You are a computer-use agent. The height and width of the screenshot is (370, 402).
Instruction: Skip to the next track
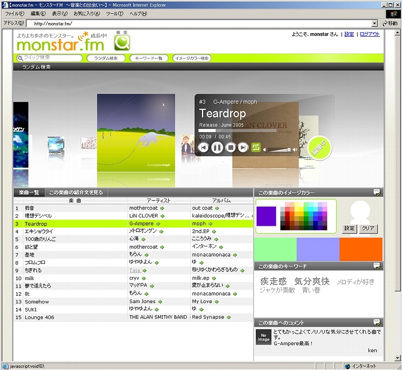coord(243,148)
